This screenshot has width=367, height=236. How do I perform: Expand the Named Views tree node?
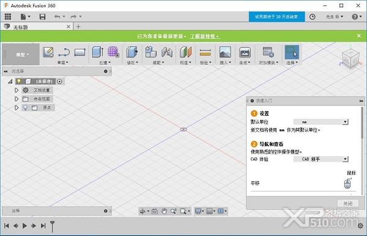pyautogui.click(x=17, y=99)
